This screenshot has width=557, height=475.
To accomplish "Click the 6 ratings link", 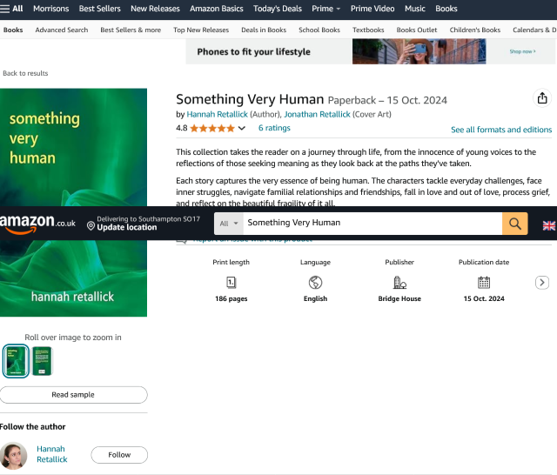I will (x=274, y=128).
